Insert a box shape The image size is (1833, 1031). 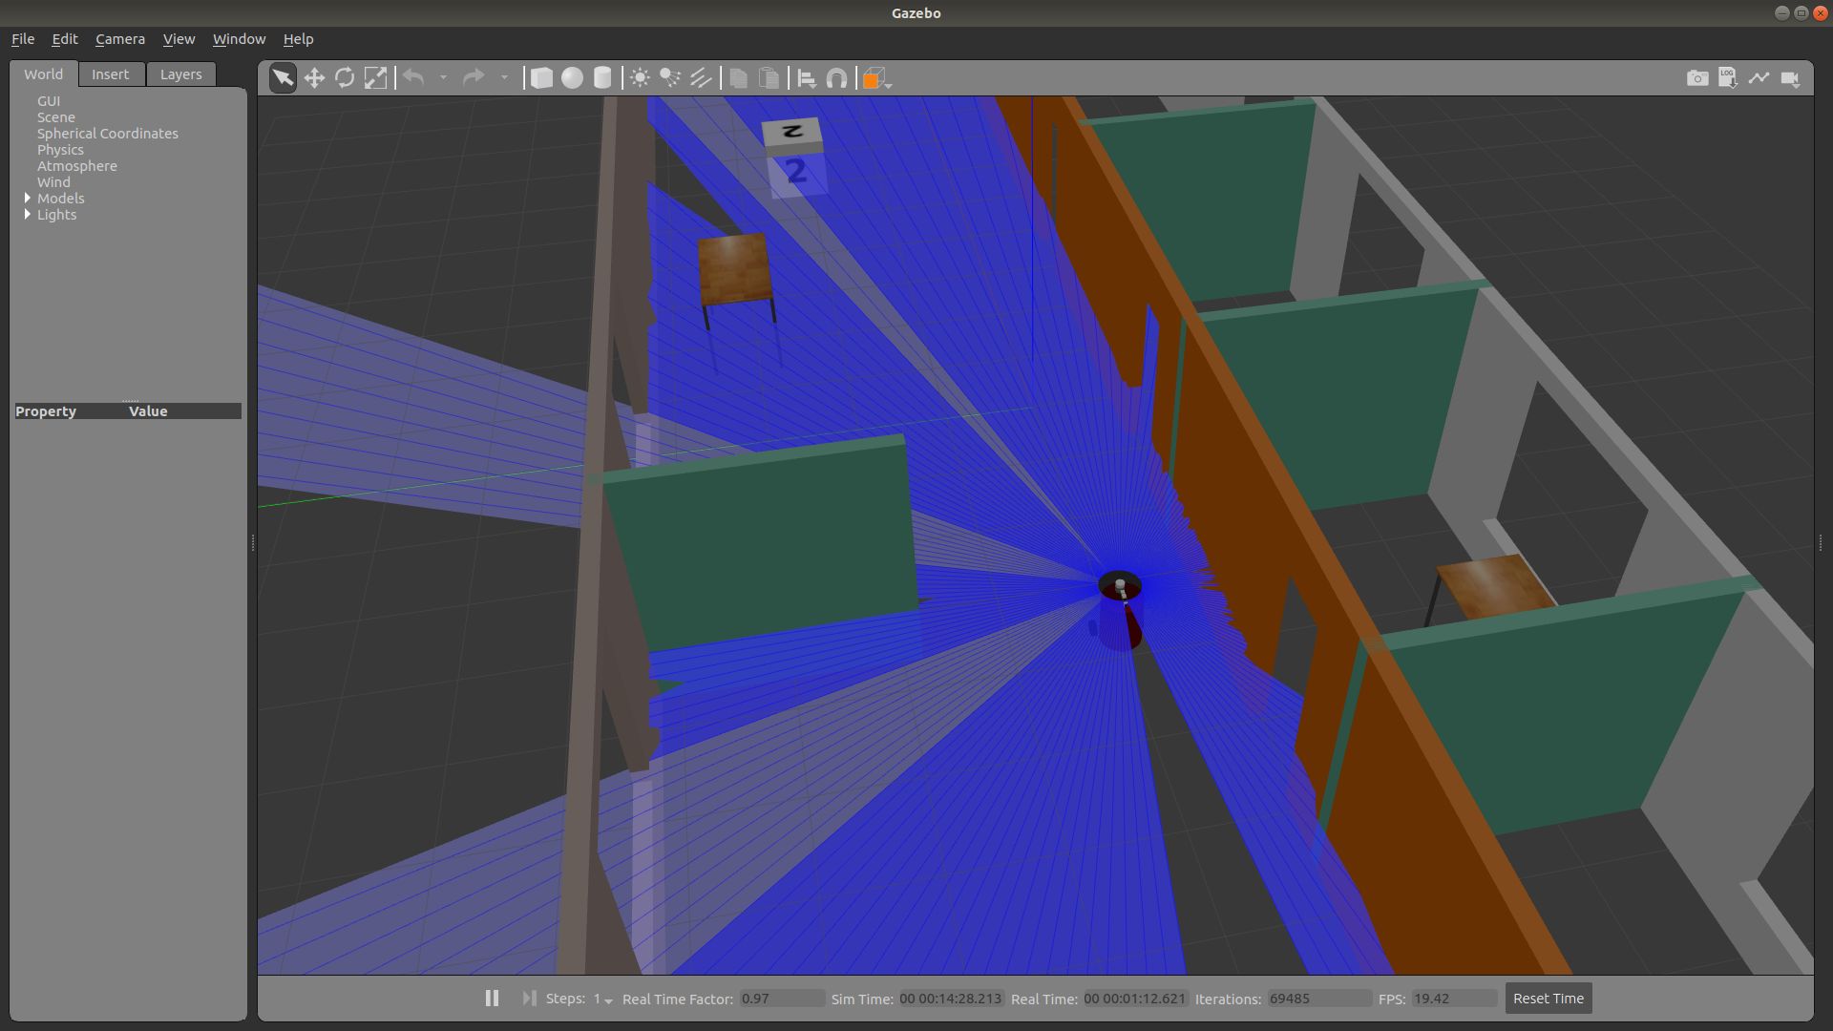pos(541,78)
